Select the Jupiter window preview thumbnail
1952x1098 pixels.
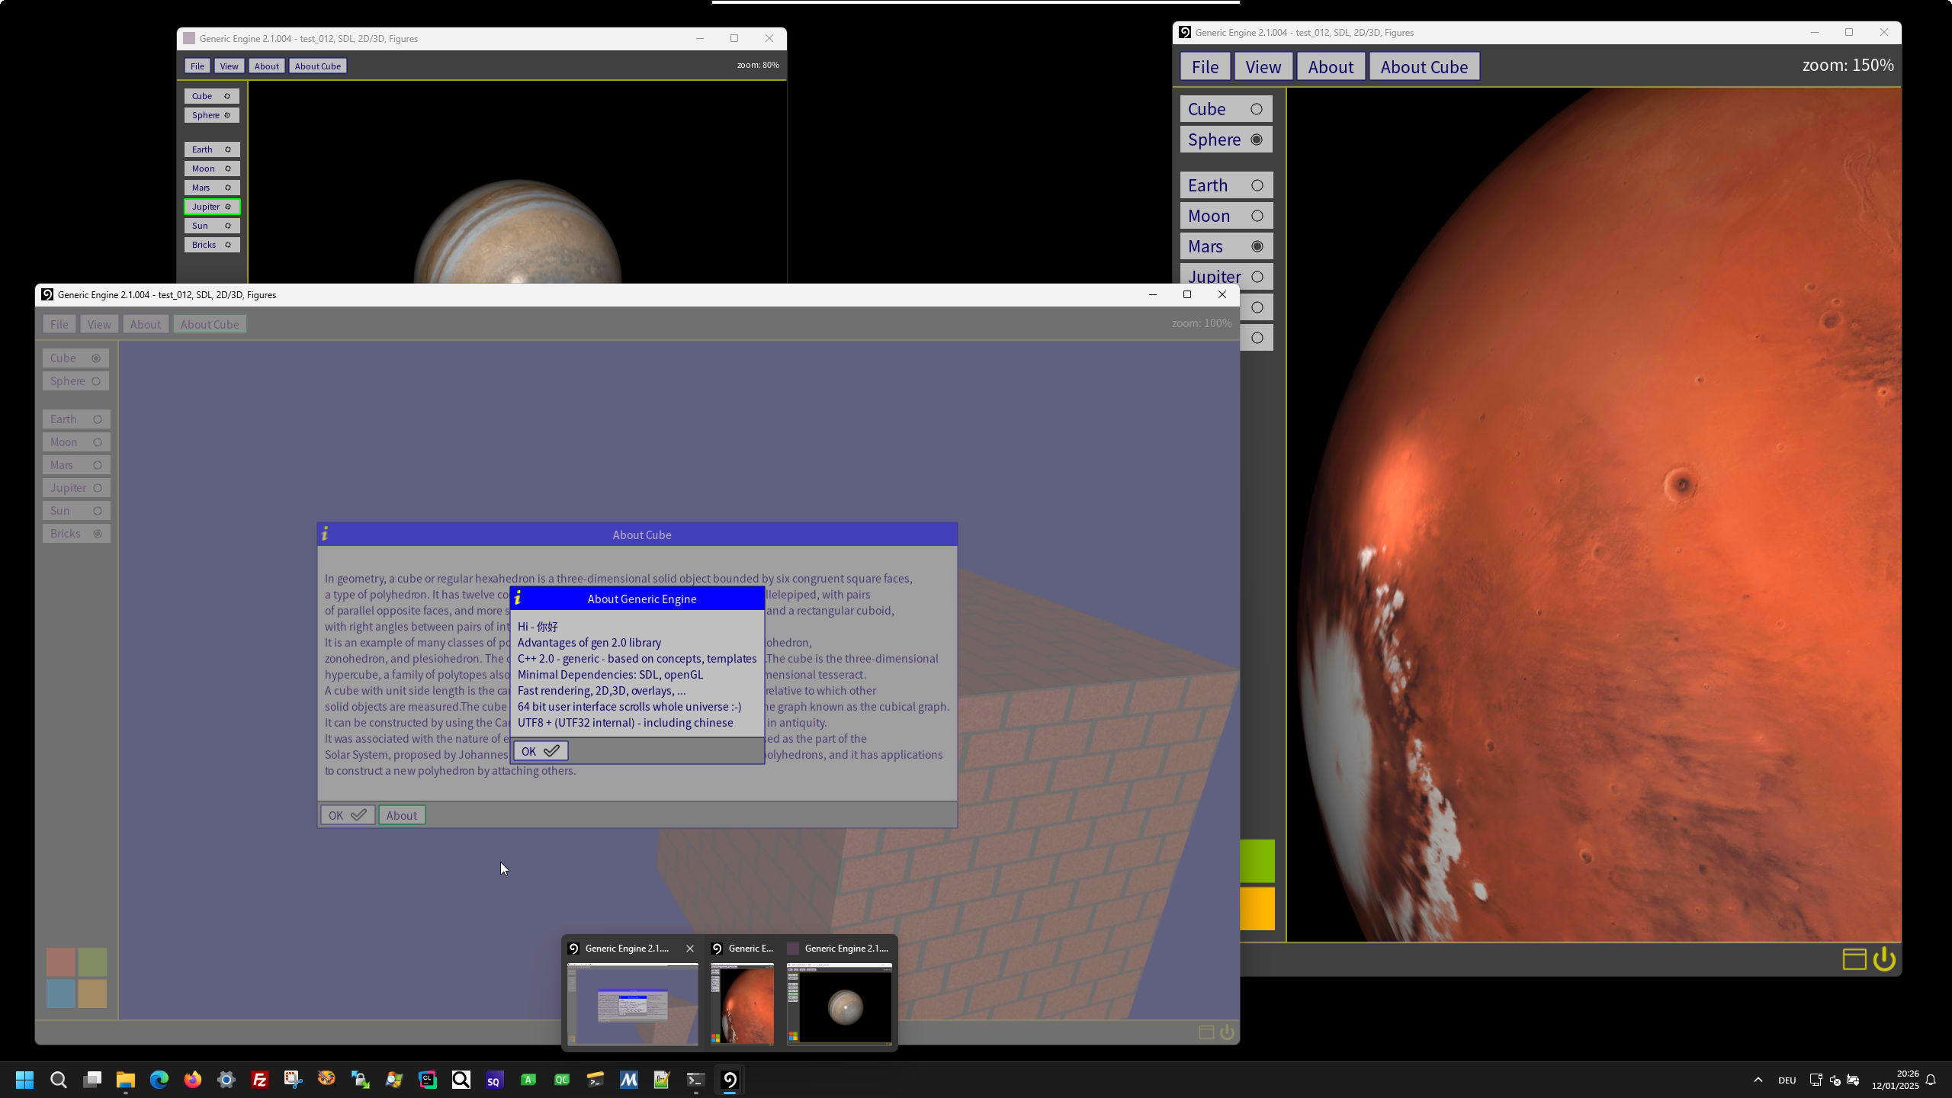click(839, 1003)
